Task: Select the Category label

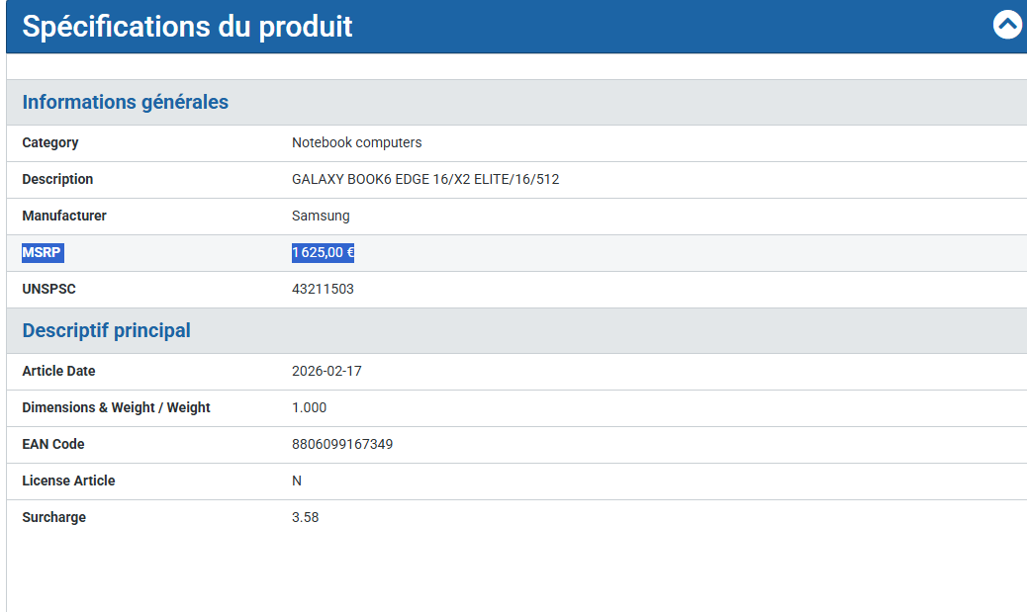Action: pos(50,142)
